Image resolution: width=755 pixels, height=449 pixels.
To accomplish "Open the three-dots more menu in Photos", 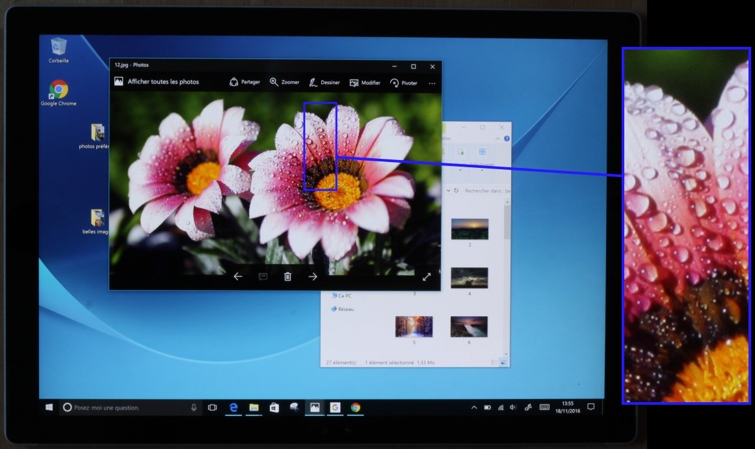I will click(x=432, y=83).
